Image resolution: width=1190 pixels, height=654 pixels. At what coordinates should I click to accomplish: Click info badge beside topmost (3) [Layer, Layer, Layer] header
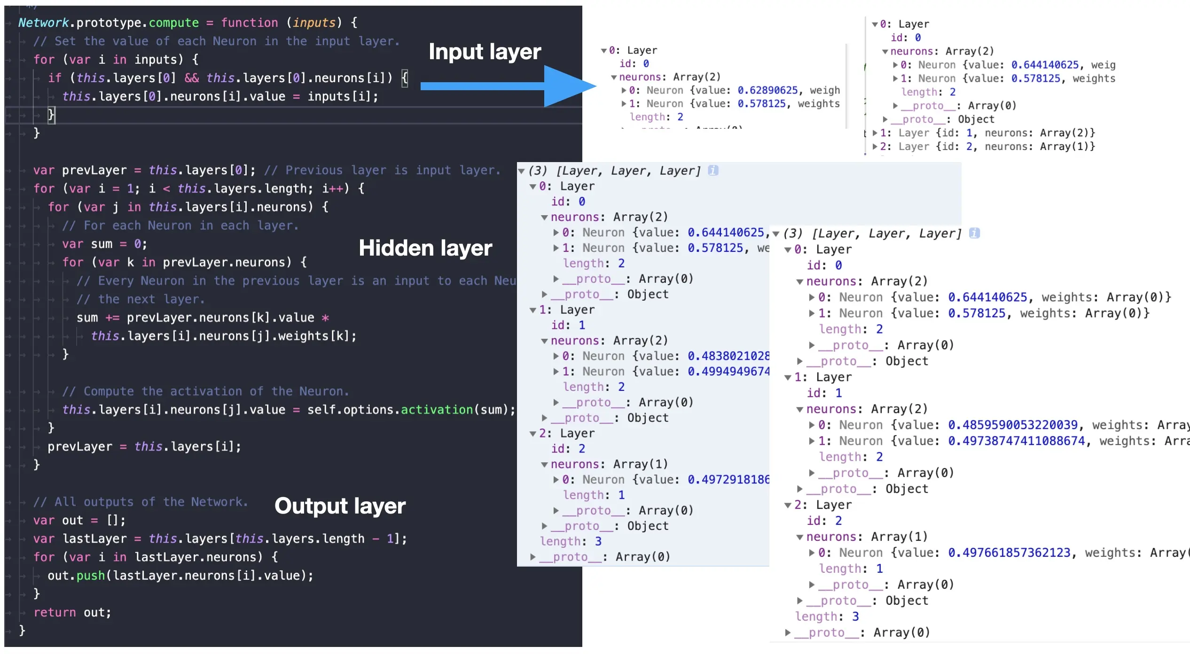tap(713, 171)
